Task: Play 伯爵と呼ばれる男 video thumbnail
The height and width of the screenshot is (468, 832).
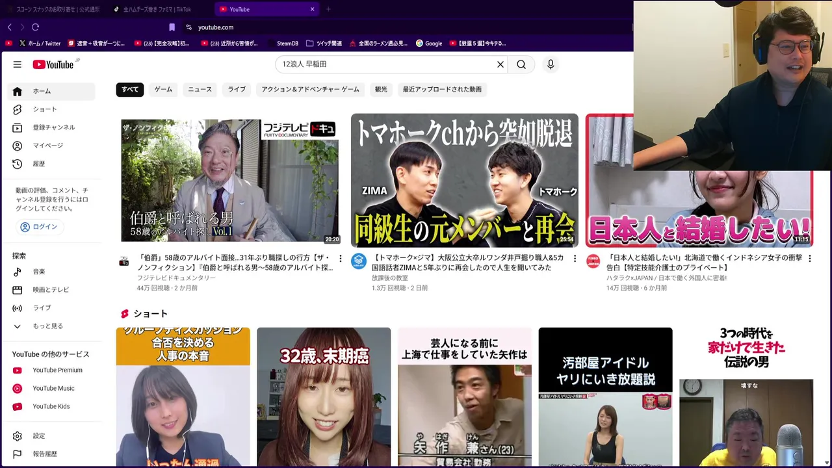Action: [x=229, y=181]
